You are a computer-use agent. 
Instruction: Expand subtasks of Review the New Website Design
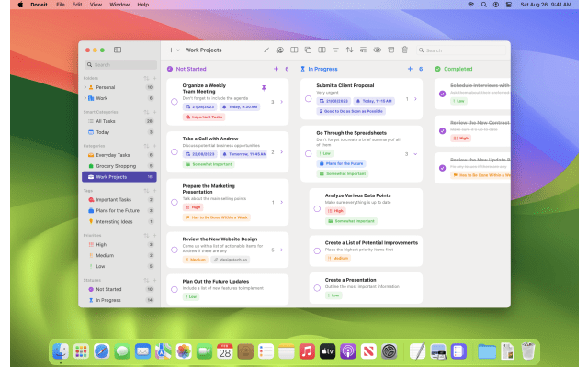point(282,250)
